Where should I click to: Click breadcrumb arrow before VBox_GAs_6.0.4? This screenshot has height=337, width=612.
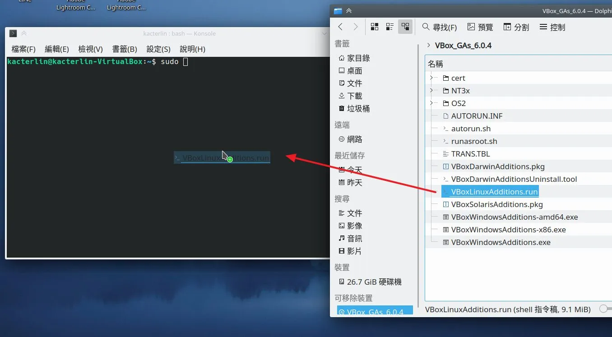point(428,45)
